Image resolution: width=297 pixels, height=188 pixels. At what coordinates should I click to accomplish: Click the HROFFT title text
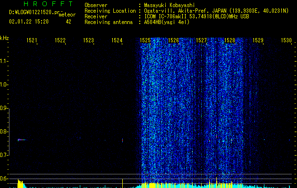(48, 4)
